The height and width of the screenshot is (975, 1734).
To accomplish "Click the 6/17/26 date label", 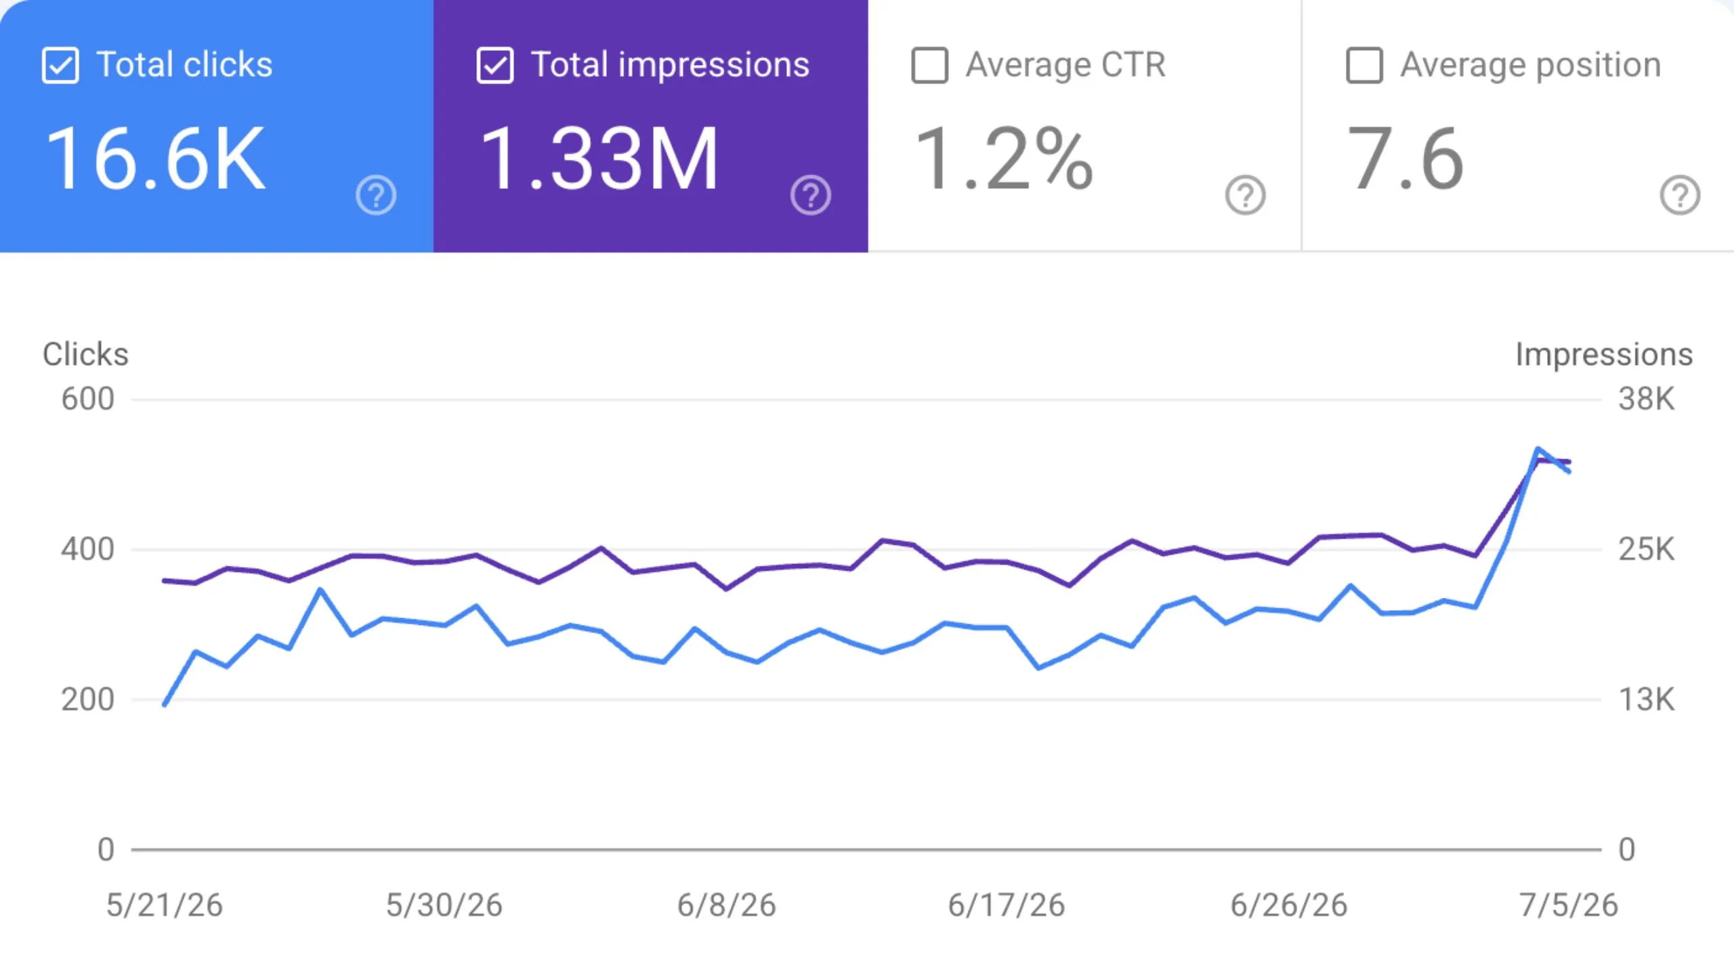I will click(x=1007, y=905).
